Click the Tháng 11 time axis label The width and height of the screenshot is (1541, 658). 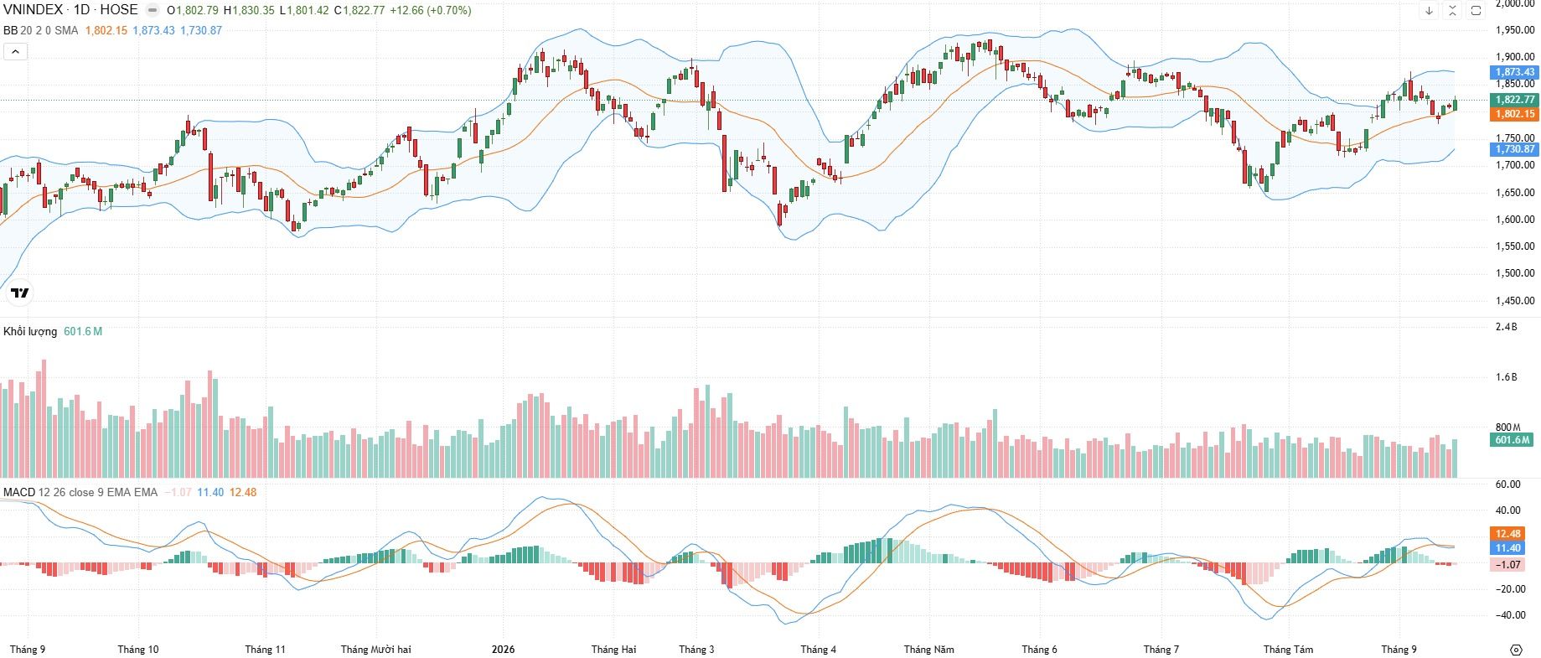tap(265, 650)
